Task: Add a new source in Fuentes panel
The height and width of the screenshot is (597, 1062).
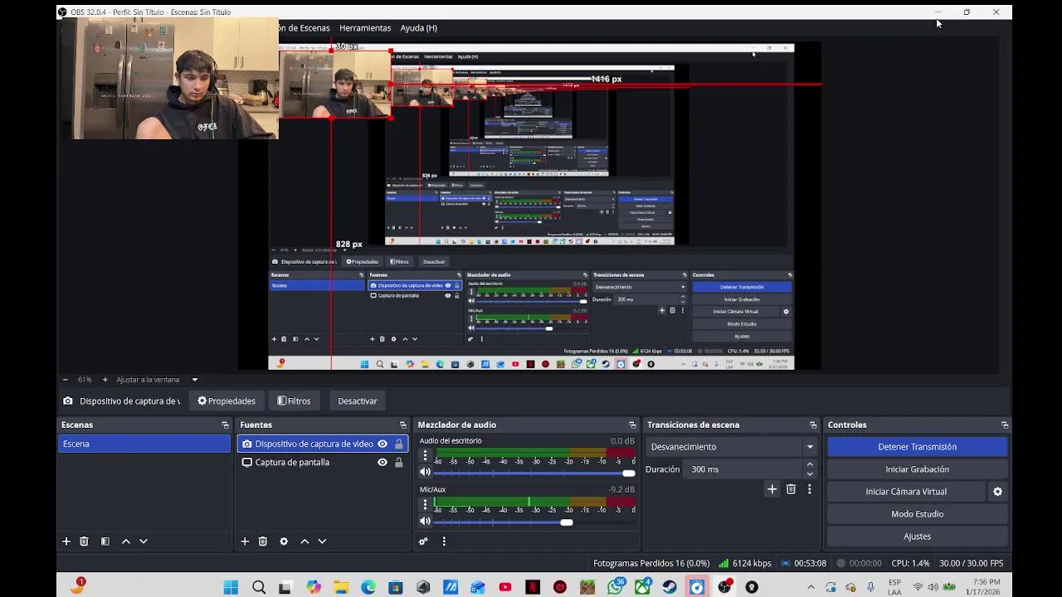Action: pyautogui.click(x=245, y=541)
